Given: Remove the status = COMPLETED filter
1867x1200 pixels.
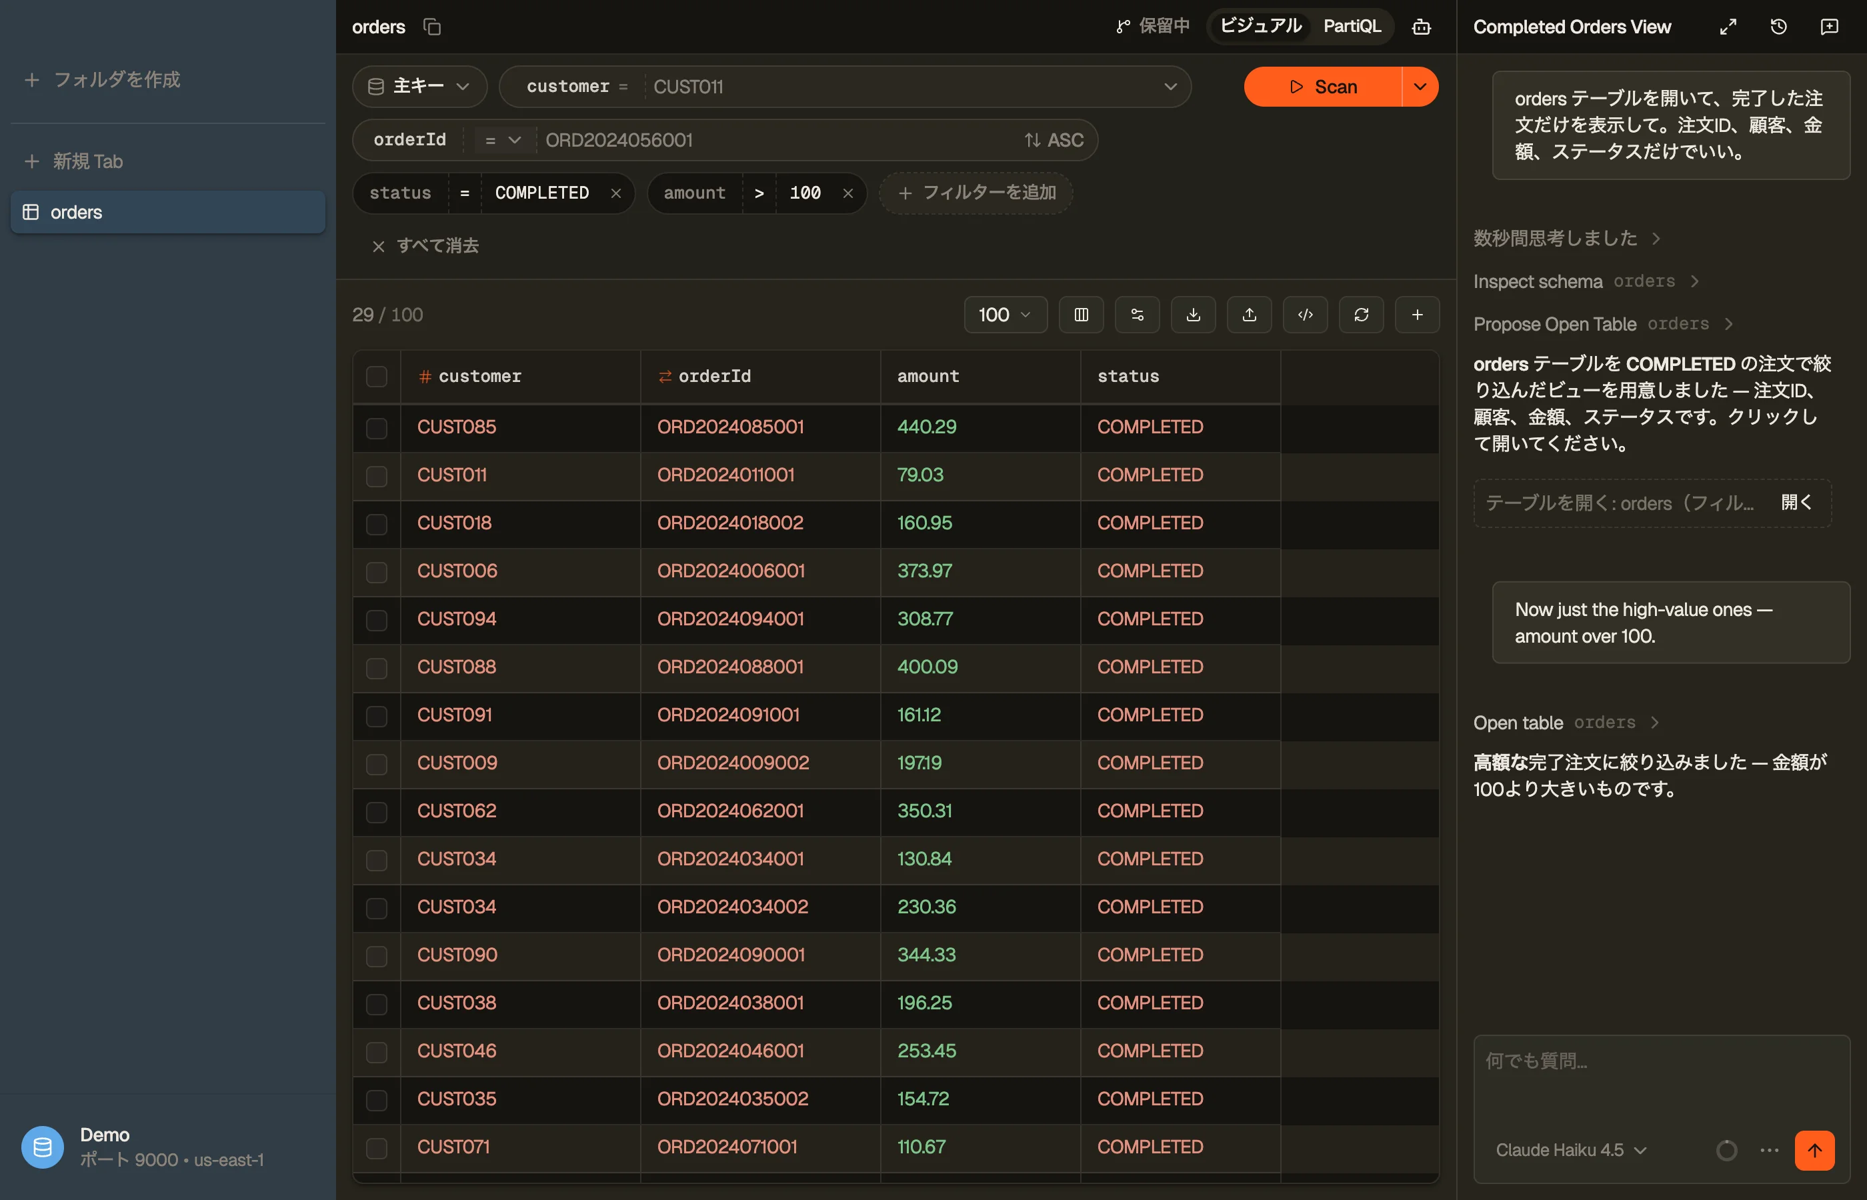Looking at the screenshot, I should [x=615, y=193].
